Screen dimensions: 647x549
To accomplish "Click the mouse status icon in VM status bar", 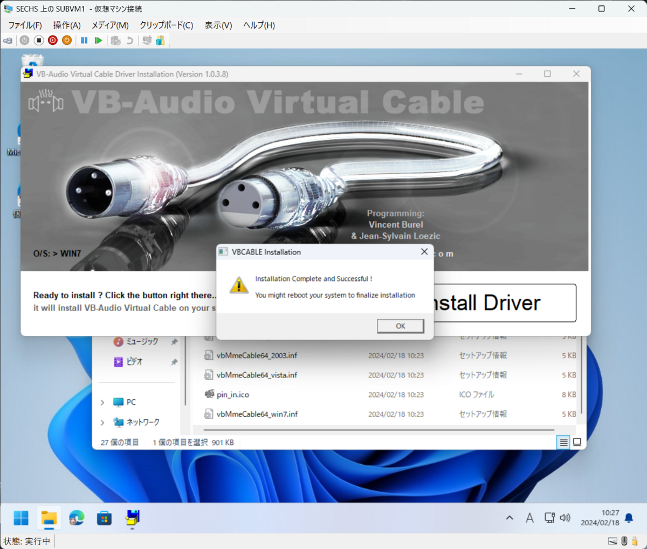I will (x=624, y=541).
